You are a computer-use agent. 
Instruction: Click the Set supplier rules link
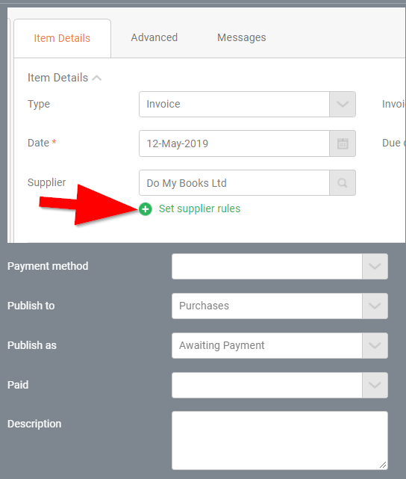[199, 208]
